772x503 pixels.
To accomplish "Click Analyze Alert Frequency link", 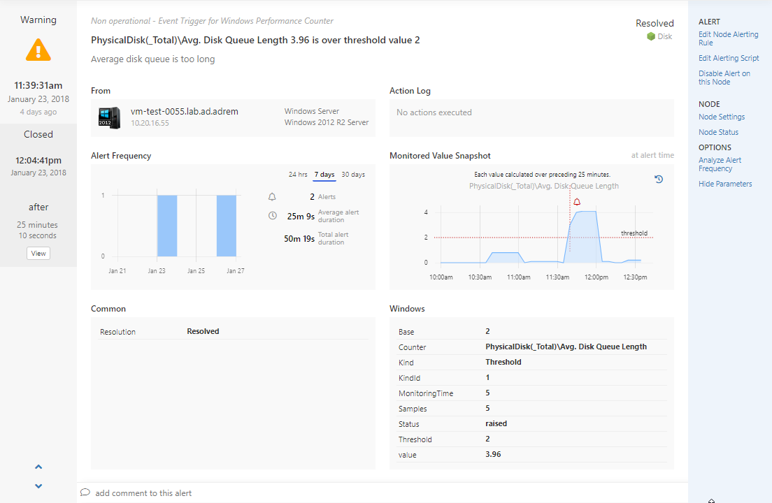I will 720,164.
